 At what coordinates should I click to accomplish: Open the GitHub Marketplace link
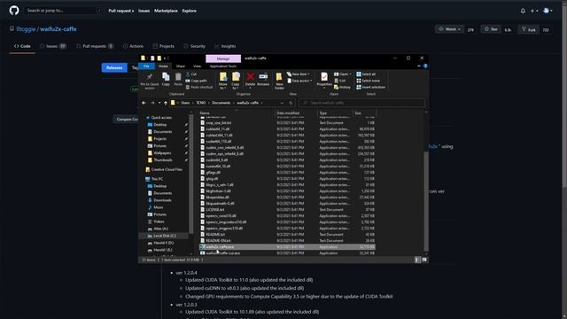[x=166, y=11]
